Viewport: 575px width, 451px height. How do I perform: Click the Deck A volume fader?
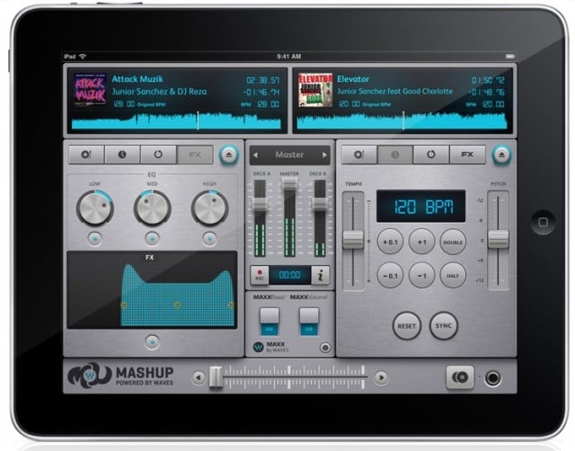click(260, 204)
